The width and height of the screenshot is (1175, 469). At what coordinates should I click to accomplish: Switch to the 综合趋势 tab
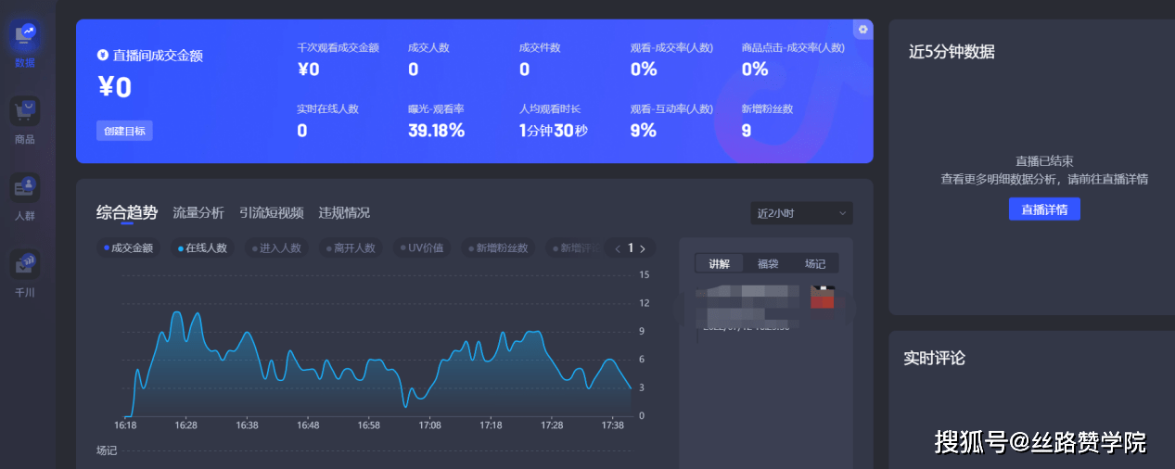127,212
